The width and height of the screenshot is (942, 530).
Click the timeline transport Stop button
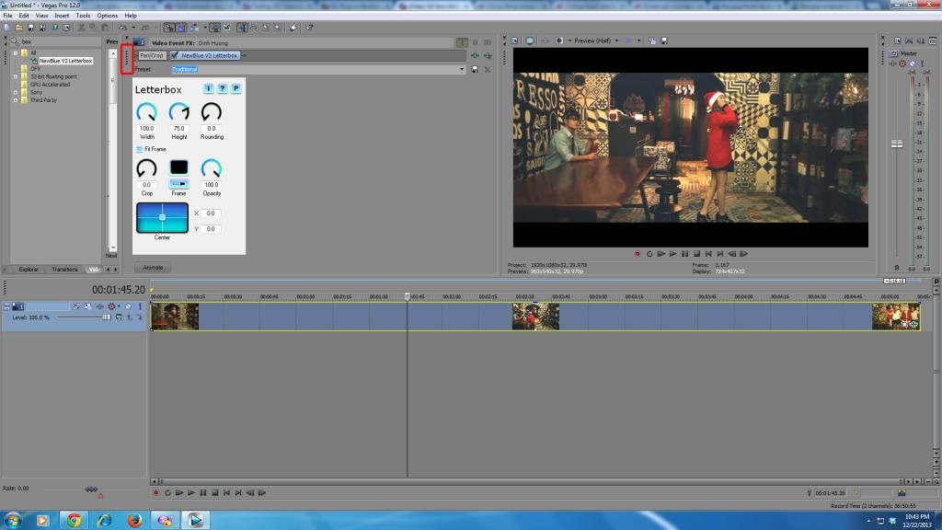point(215,493)
